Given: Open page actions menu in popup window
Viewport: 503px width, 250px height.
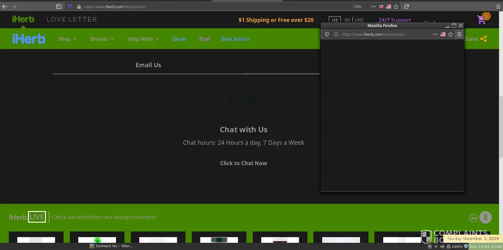Looking at the screenshot, I should click(x=435, y=34).
